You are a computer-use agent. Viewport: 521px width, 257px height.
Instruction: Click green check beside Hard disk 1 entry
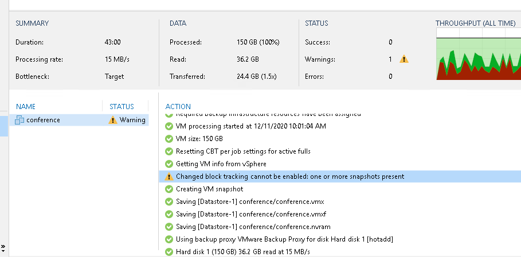pos(169,252)
